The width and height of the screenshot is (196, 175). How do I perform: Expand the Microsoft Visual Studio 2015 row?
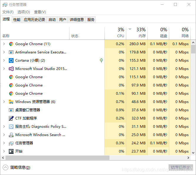point(4,69)
